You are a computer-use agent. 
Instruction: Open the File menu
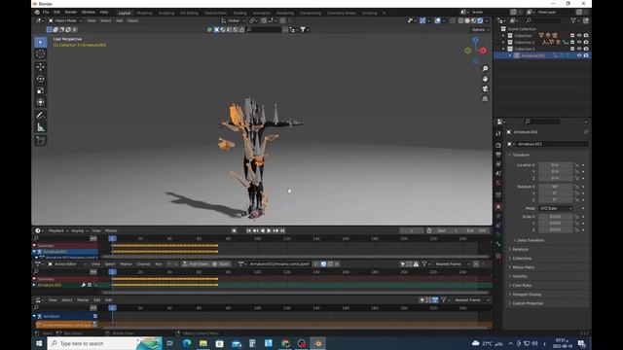46,13
